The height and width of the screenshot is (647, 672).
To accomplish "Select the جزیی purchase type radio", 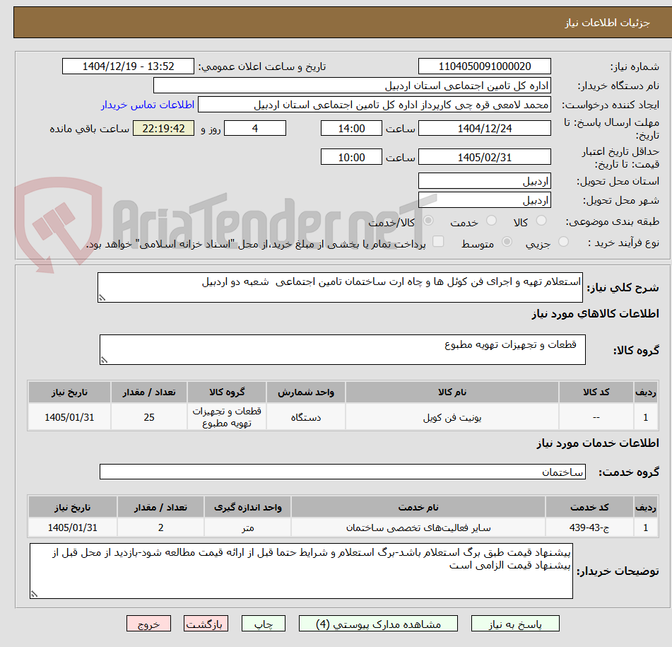I will coord(564,242).
